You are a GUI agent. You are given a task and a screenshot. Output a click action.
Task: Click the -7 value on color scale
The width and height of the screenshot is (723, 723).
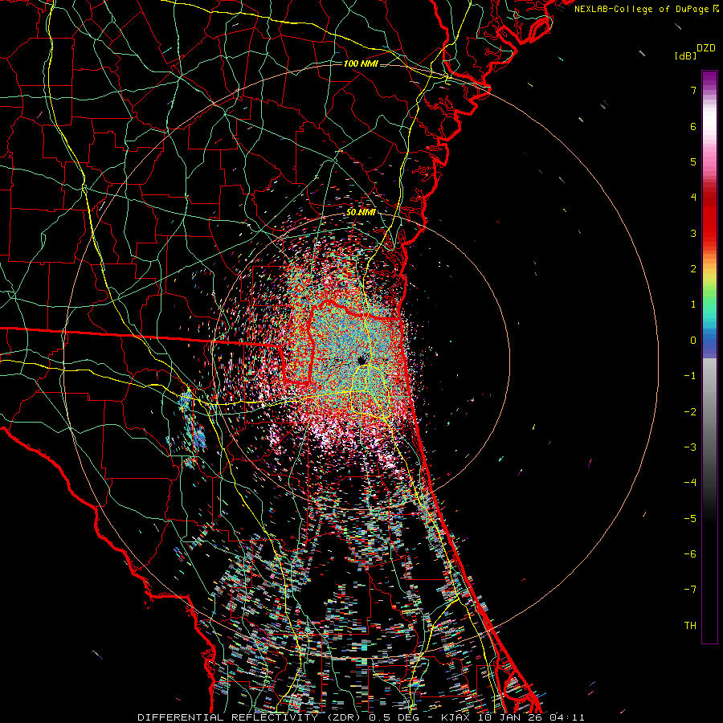tap(690, 590)
